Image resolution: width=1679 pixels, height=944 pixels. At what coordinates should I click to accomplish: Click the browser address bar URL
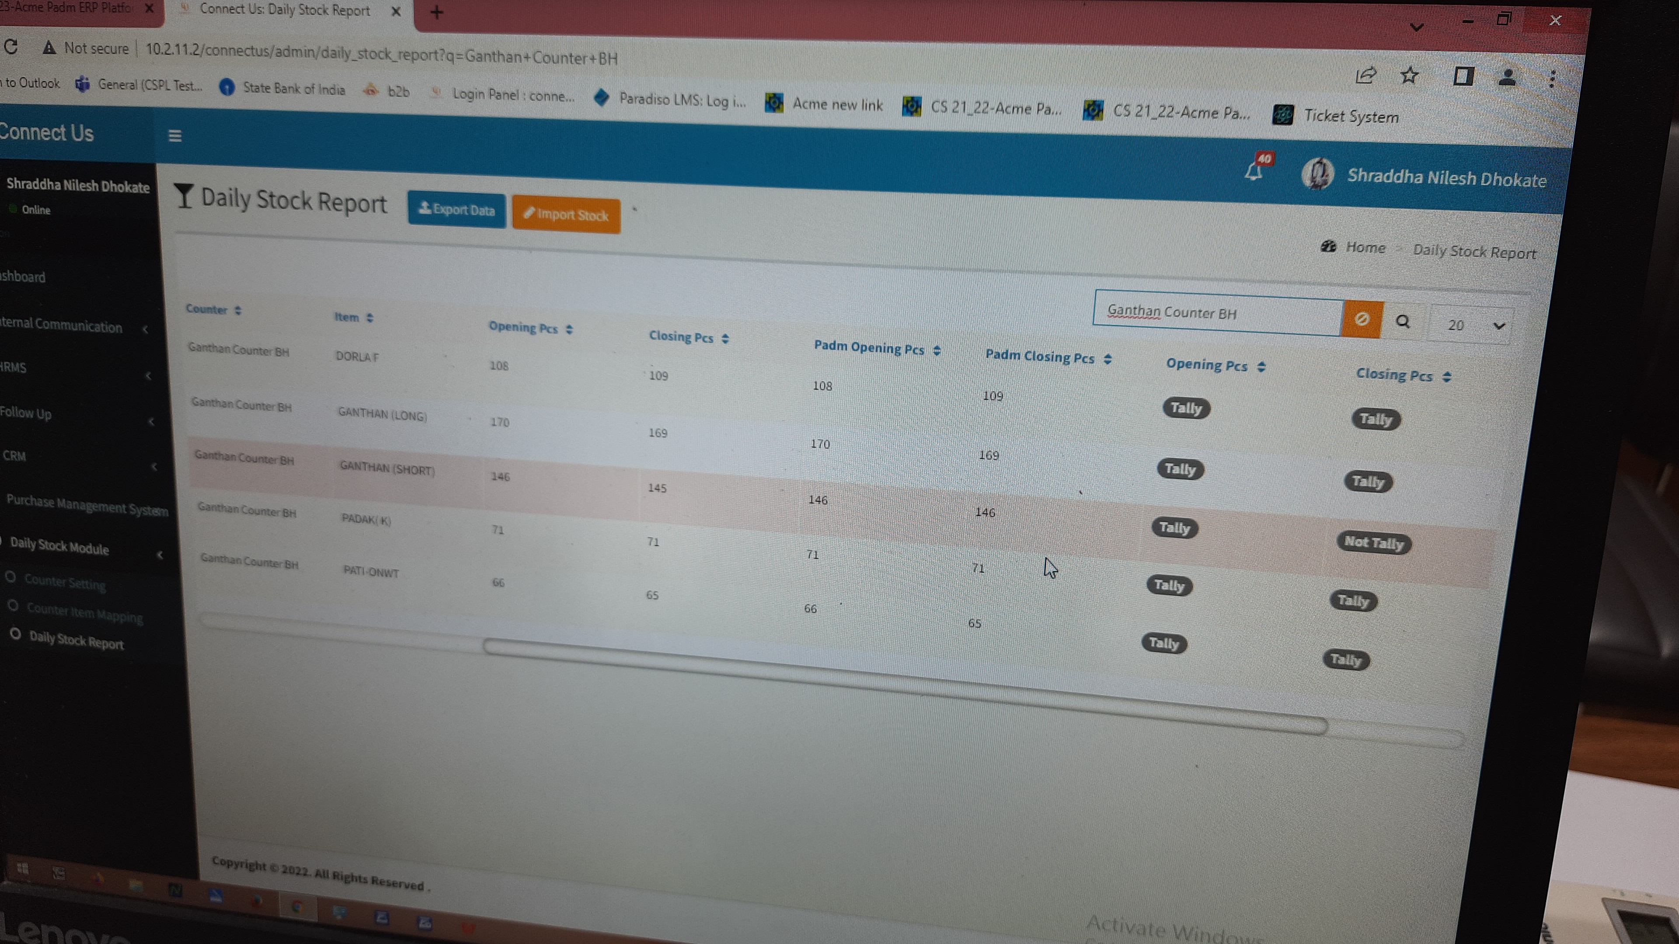click(381, 54)
